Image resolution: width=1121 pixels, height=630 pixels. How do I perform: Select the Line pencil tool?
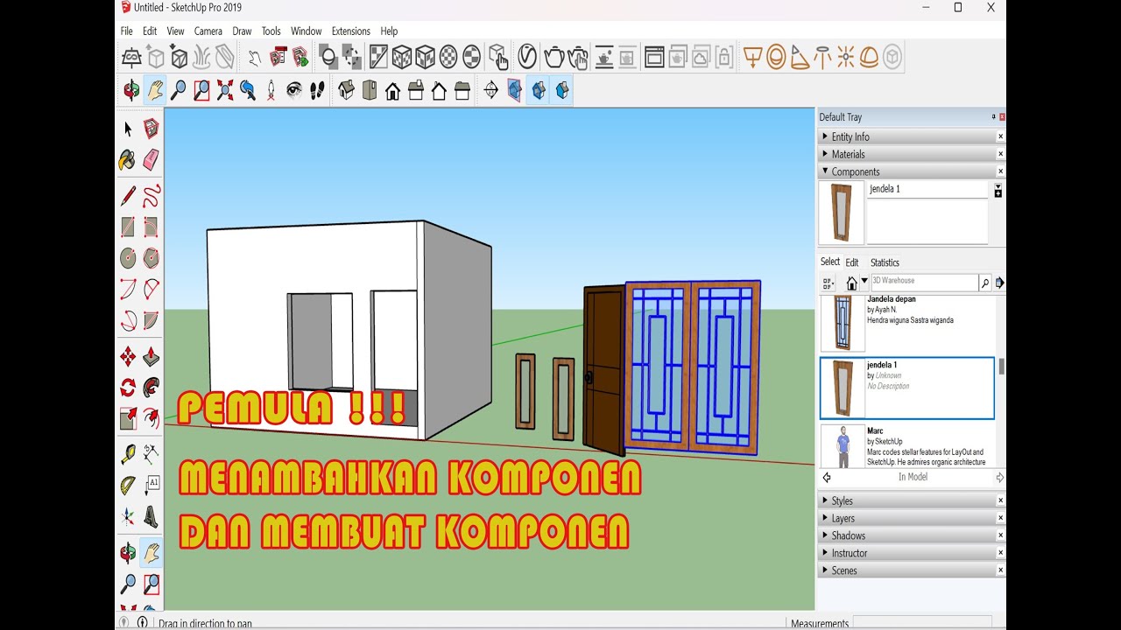pyautogui.click(x=128, y=196)
